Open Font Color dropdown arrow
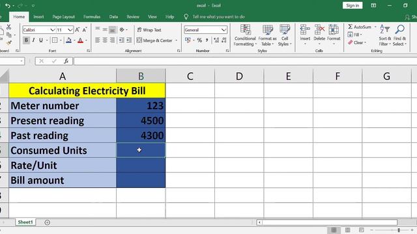The height and width of the screenshot is (234, 417). pyautogui.click(x=86, y=40)
